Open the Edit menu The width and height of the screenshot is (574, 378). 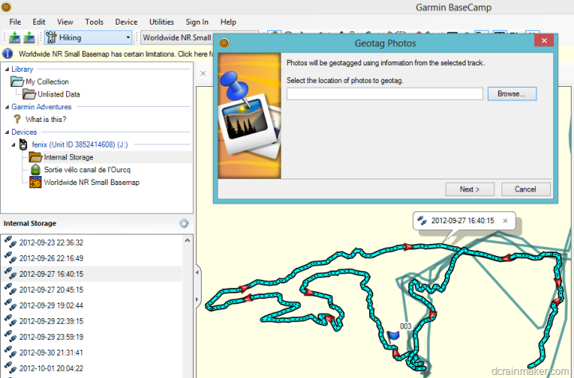pyautogui.click(x=39, y=22)
